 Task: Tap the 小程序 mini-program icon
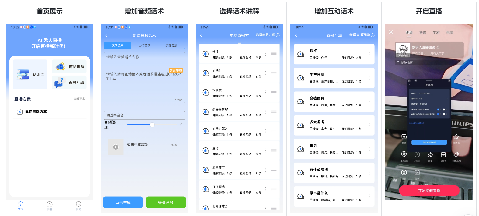click(x=417, y=154)
